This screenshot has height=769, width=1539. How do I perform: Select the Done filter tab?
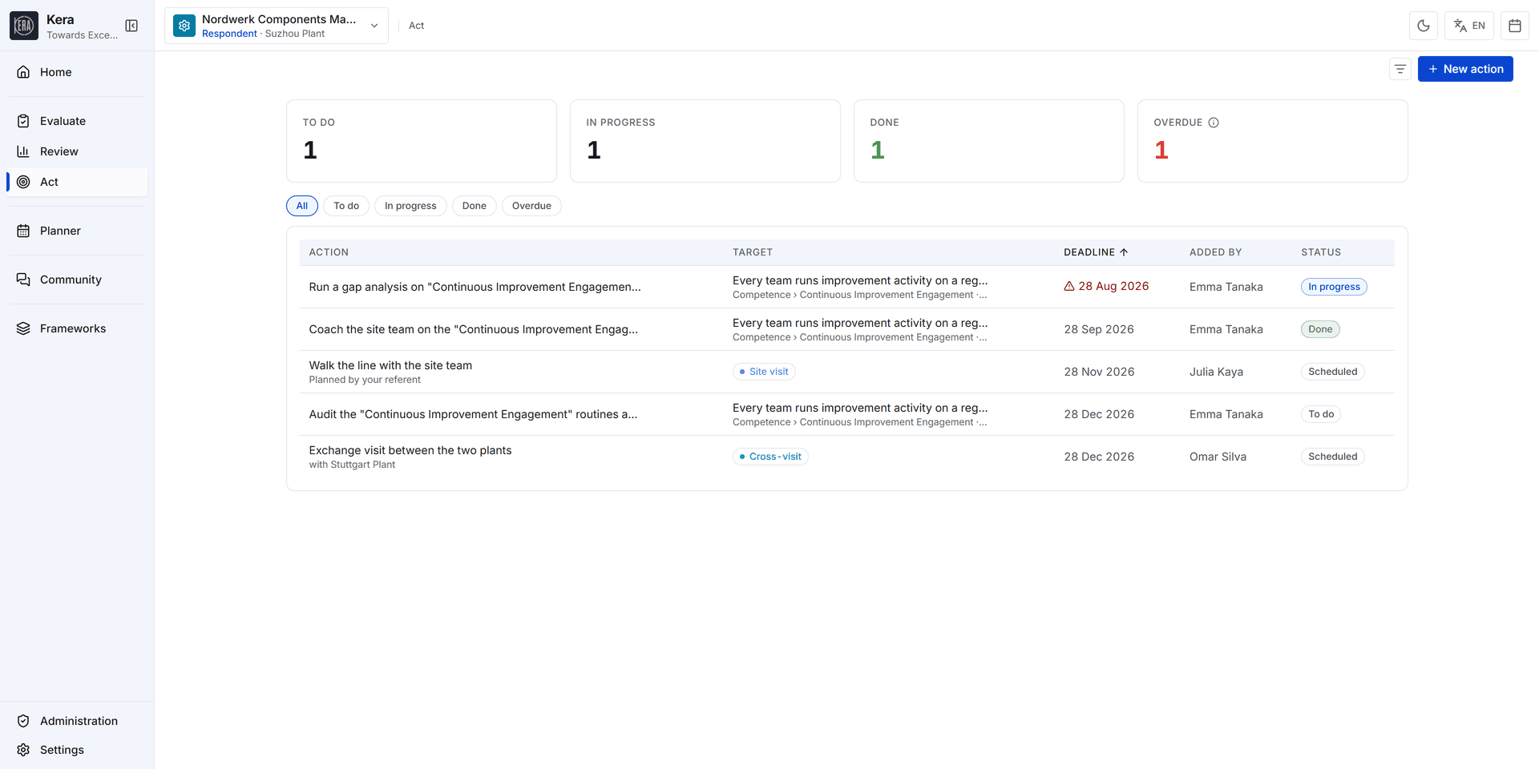(475, 206)
